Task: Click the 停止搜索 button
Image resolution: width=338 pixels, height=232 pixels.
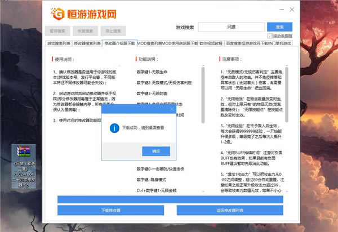Action: [113, 31]
